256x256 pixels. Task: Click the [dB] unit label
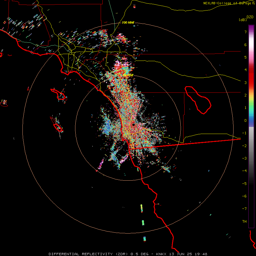pyautogui.click(x=243, y=20)
